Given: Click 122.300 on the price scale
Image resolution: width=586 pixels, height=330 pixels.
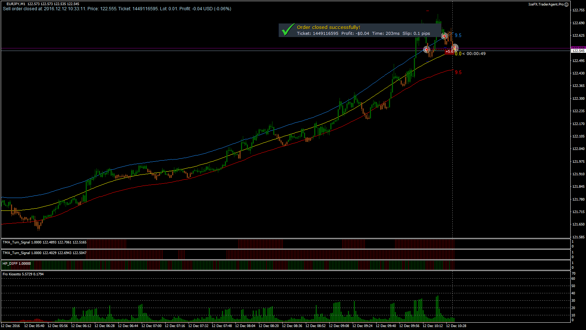Looking at the screenshot, I should coord(578,99).
